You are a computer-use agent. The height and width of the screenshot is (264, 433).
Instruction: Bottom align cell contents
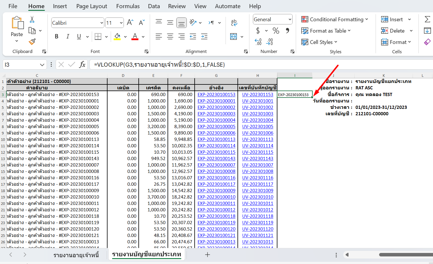[x=182, y=22]
